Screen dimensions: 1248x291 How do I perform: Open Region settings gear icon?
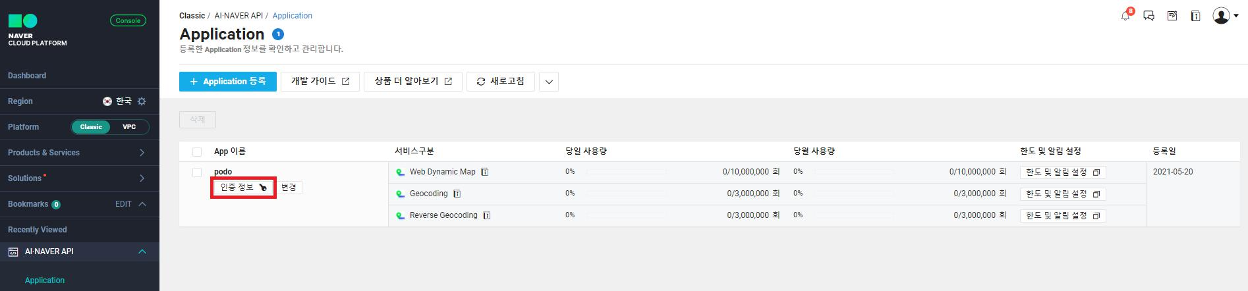pyautogui.click(x=142, y=101)
